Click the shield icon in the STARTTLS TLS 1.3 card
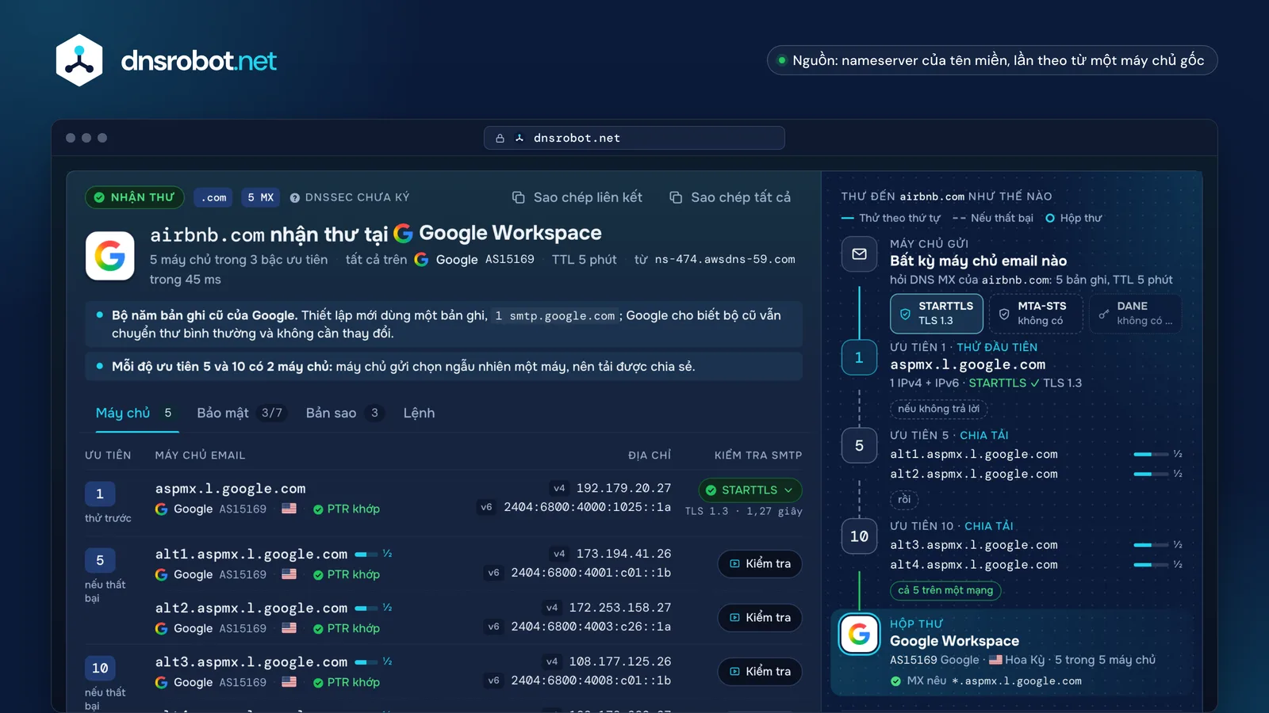1269x713 pixels. (905, 314)
